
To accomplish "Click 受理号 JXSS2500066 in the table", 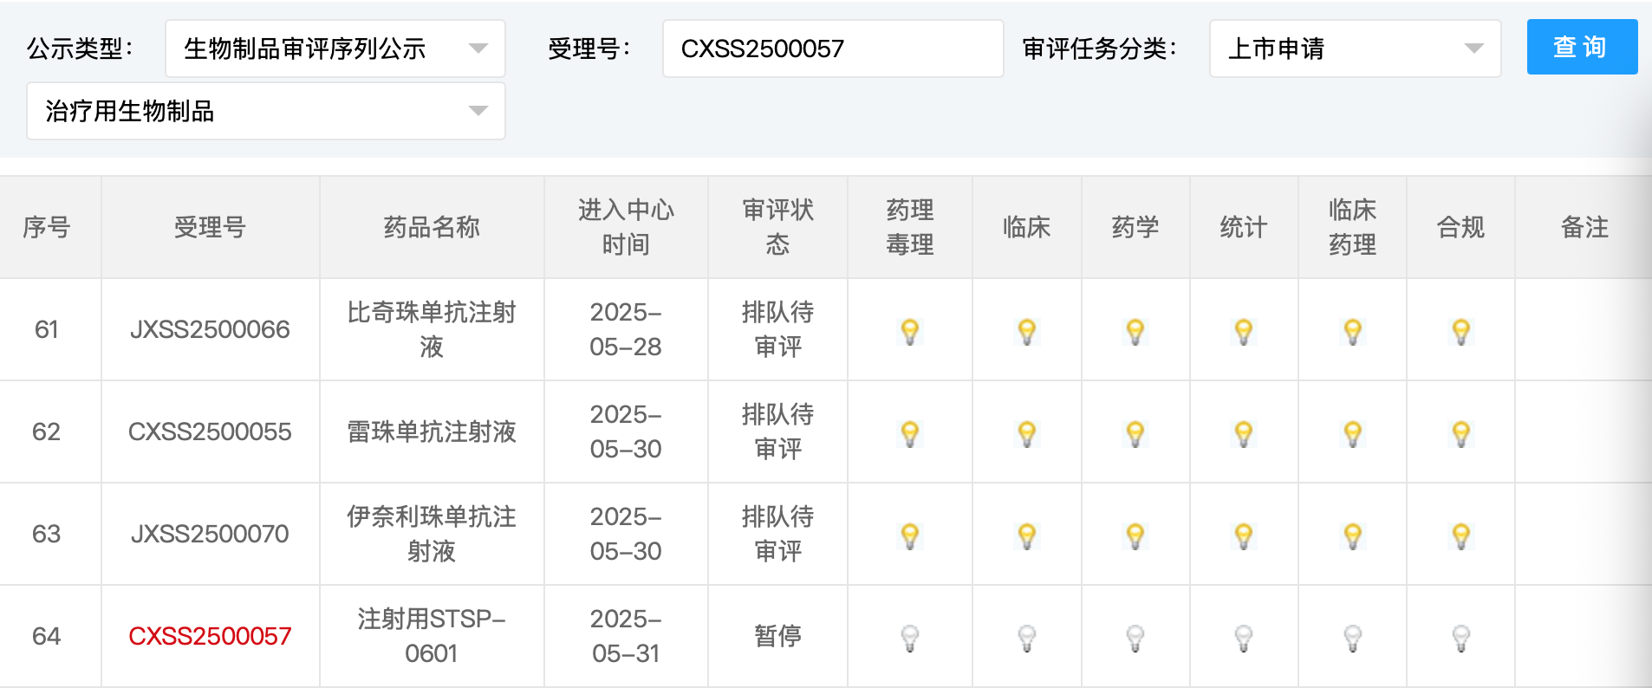I will [210, 329].
